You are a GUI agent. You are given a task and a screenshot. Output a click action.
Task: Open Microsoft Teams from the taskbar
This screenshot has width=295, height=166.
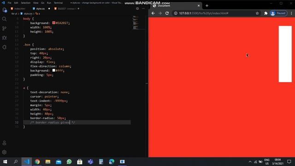coord(90,161)
